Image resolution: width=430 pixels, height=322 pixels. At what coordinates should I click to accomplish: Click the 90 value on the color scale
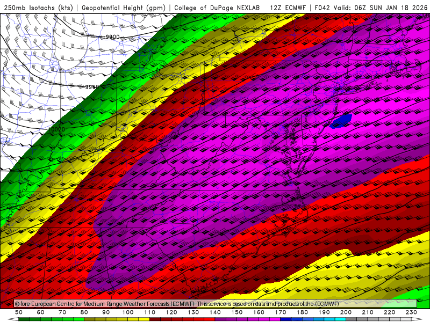pos(106,312)
